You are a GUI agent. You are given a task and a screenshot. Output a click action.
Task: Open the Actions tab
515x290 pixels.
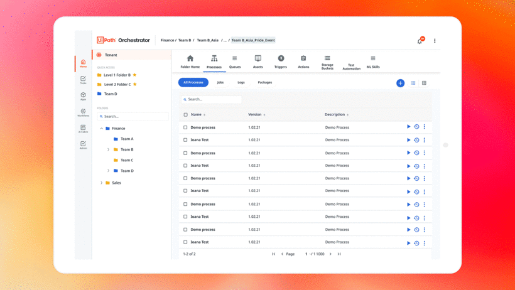[x=303, y=62]
